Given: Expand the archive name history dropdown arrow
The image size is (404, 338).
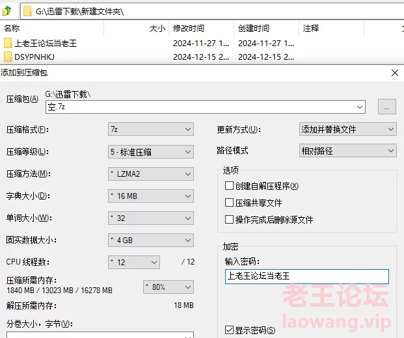Looking at the screenshot, I should 360,107.
